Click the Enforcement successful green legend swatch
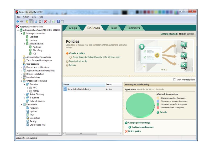This screenshot has width=210, height=157. (x=158, y=104)
